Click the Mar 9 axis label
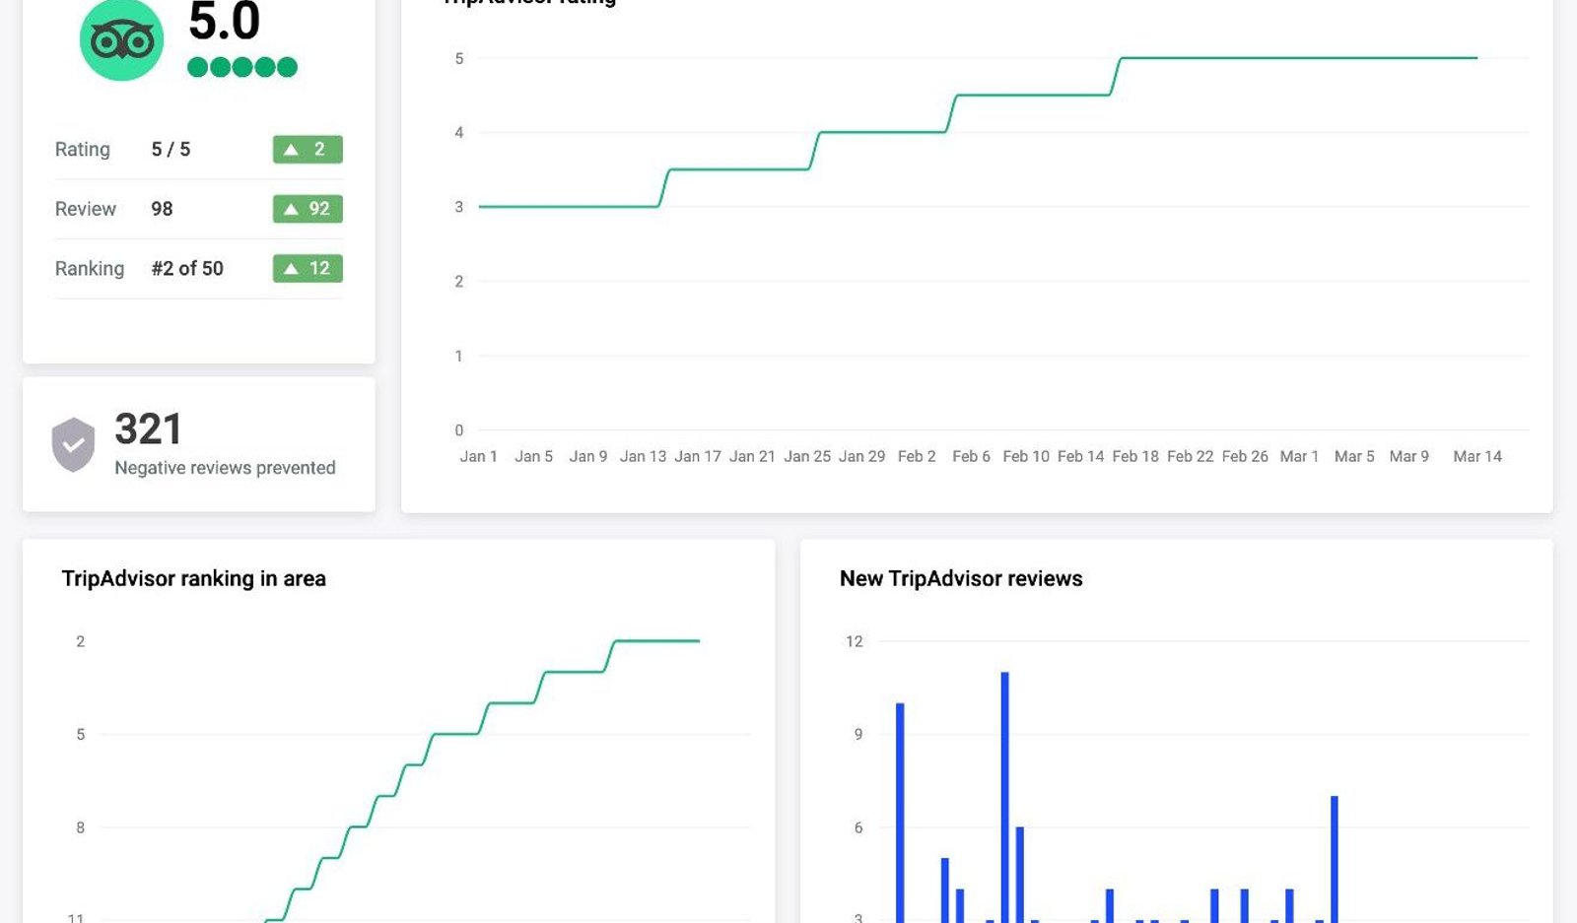1577x923 pixels. tap(1408, 456)
